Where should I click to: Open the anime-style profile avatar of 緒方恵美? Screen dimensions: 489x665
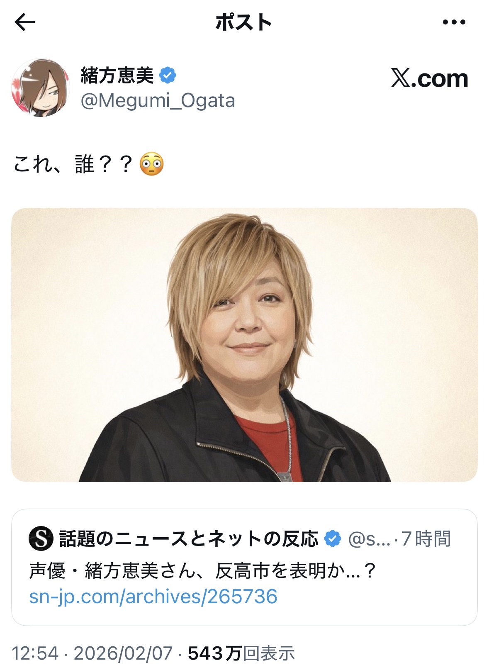coord(40,88)
